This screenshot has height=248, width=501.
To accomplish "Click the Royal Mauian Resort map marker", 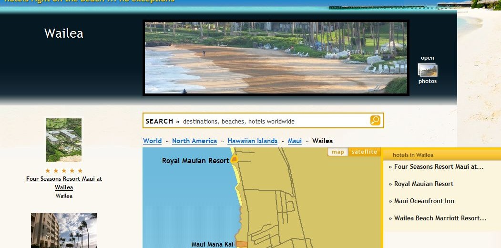I will pos(235,160).
